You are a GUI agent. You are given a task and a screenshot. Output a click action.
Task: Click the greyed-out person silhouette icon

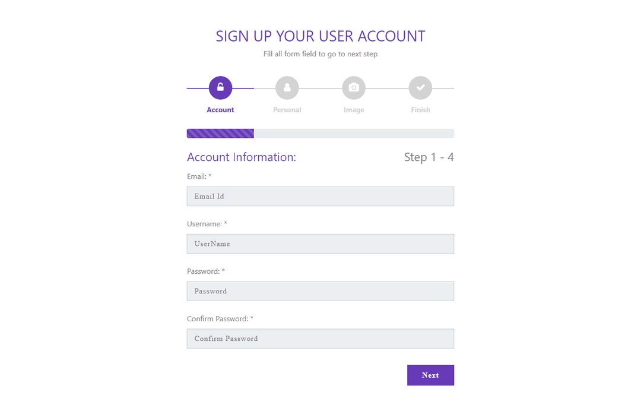287,87
